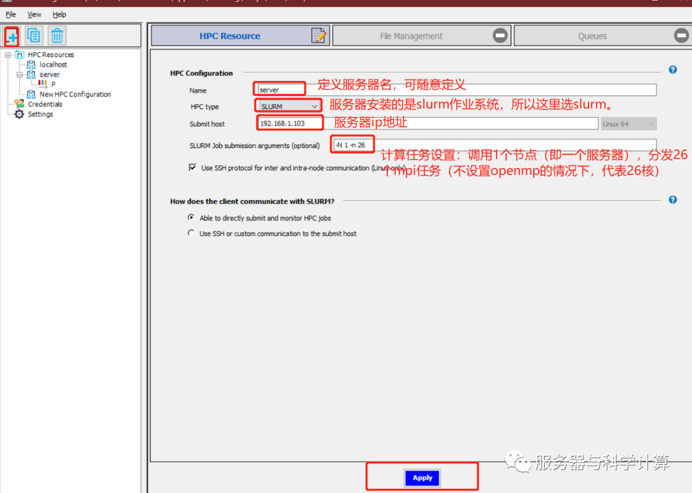Image resolution: width=692 pixels, height=493 pixels.
Task: Select queue P under server
Action: pyautogui.click(x=53, y=84)
